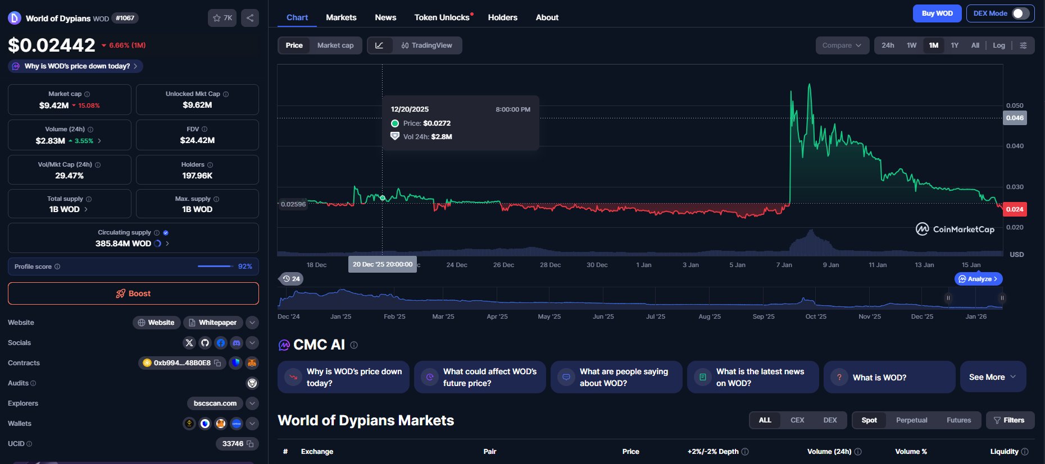Switch to the Holders tab
The width and height of the screenshot is (1045, 464).
[502, 17]
